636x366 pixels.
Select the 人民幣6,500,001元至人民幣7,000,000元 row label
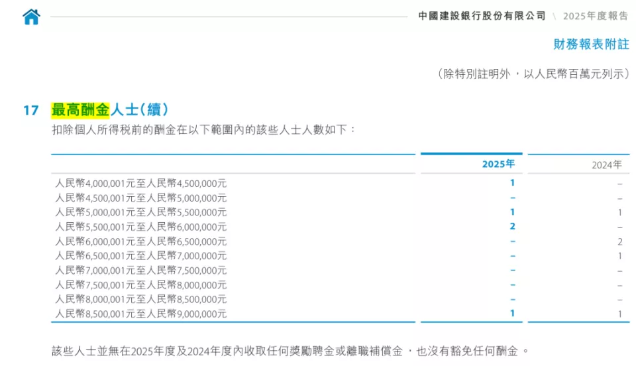tap(140, 256)
